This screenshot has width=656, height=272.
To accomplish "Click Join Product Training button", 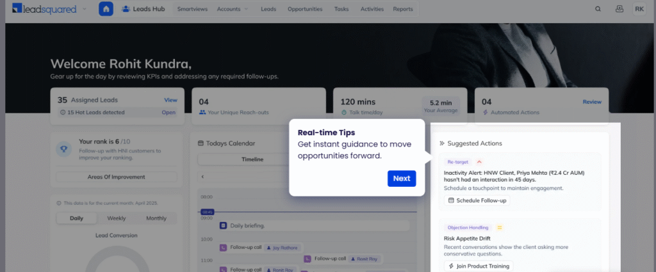I will pos(479,266).
